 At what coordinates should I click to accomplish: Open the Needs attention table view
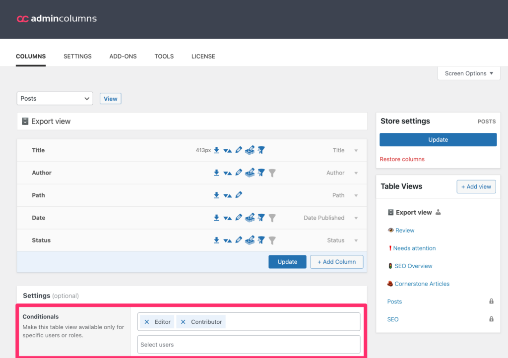[x=414, y=248]
